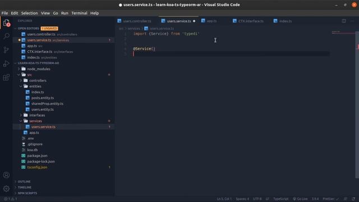Switch to the index.ts editor tab
The height and width of the screenshot is (202, 359).
286,21
